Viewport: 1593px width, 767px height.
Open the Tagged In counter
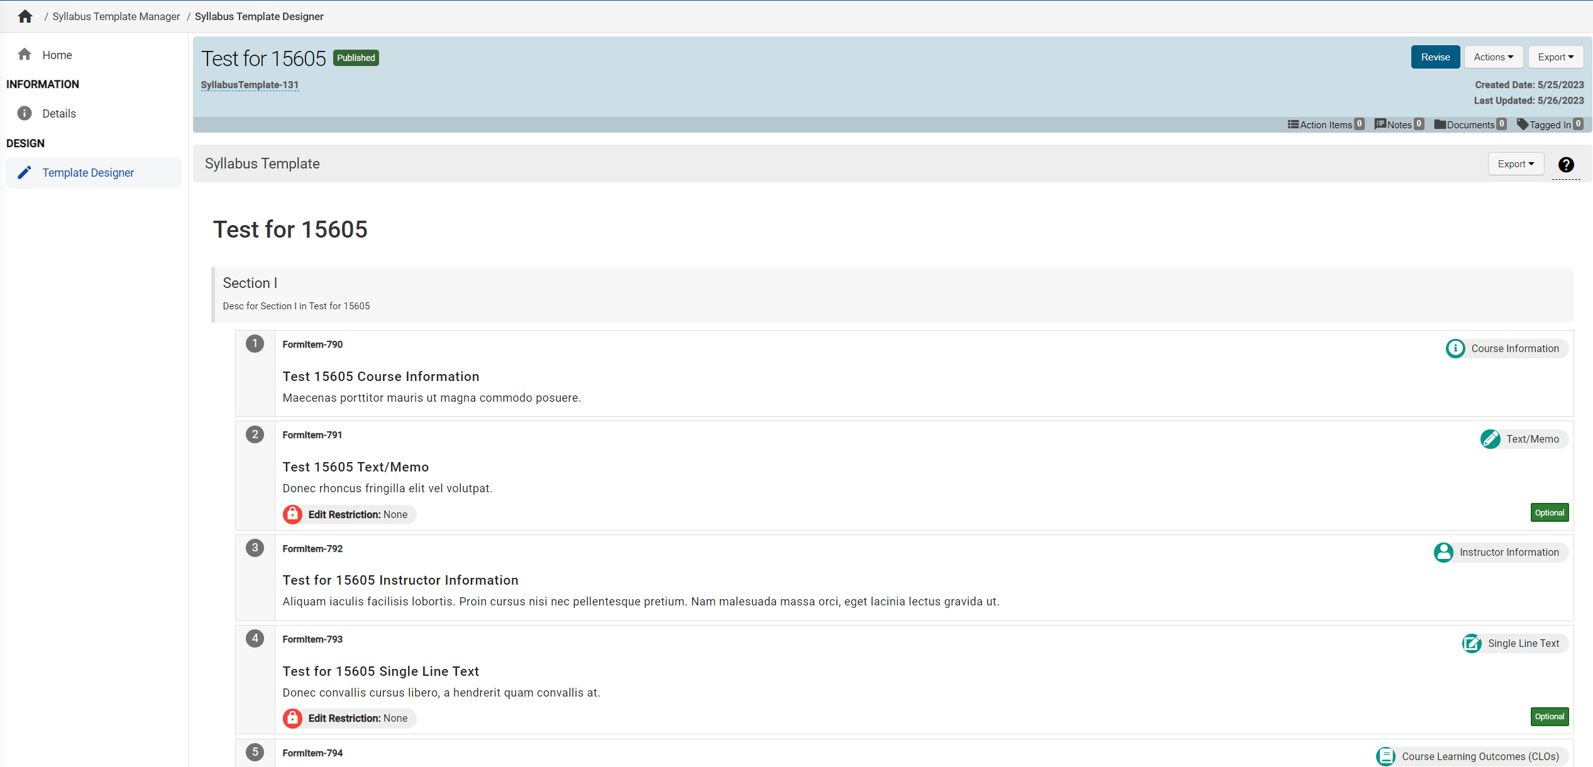pyautogui.click(x=1550, y=124)
